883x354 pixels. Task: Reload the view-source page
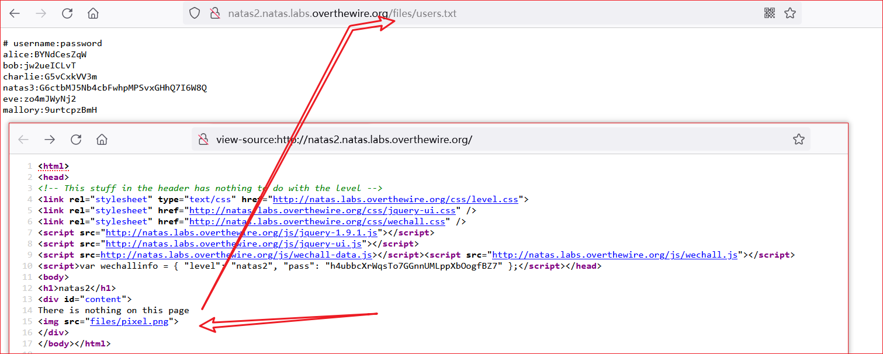pyautogui.click(x=76, y=139)
